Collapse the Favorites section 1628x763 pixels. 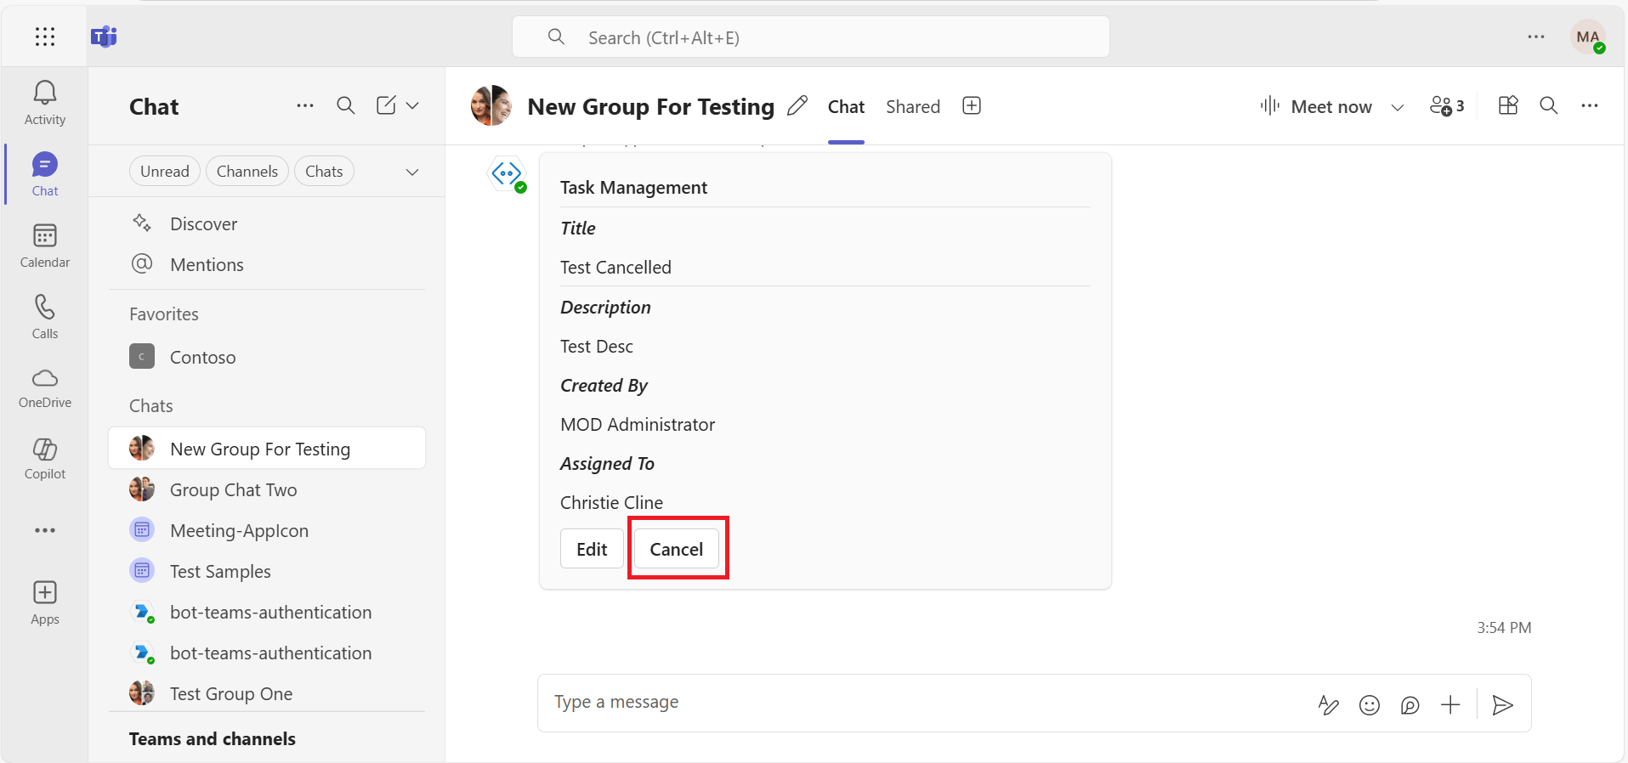coord(164,314)
